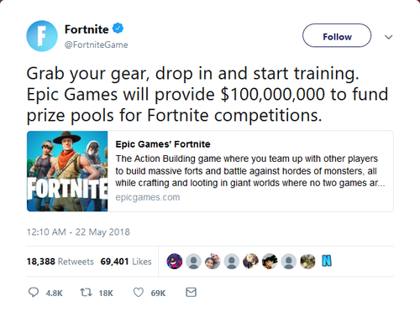This screenshot has height=317, width=420.
Task: Click the Fortnite profile avatar
Action: coord(42,36)
